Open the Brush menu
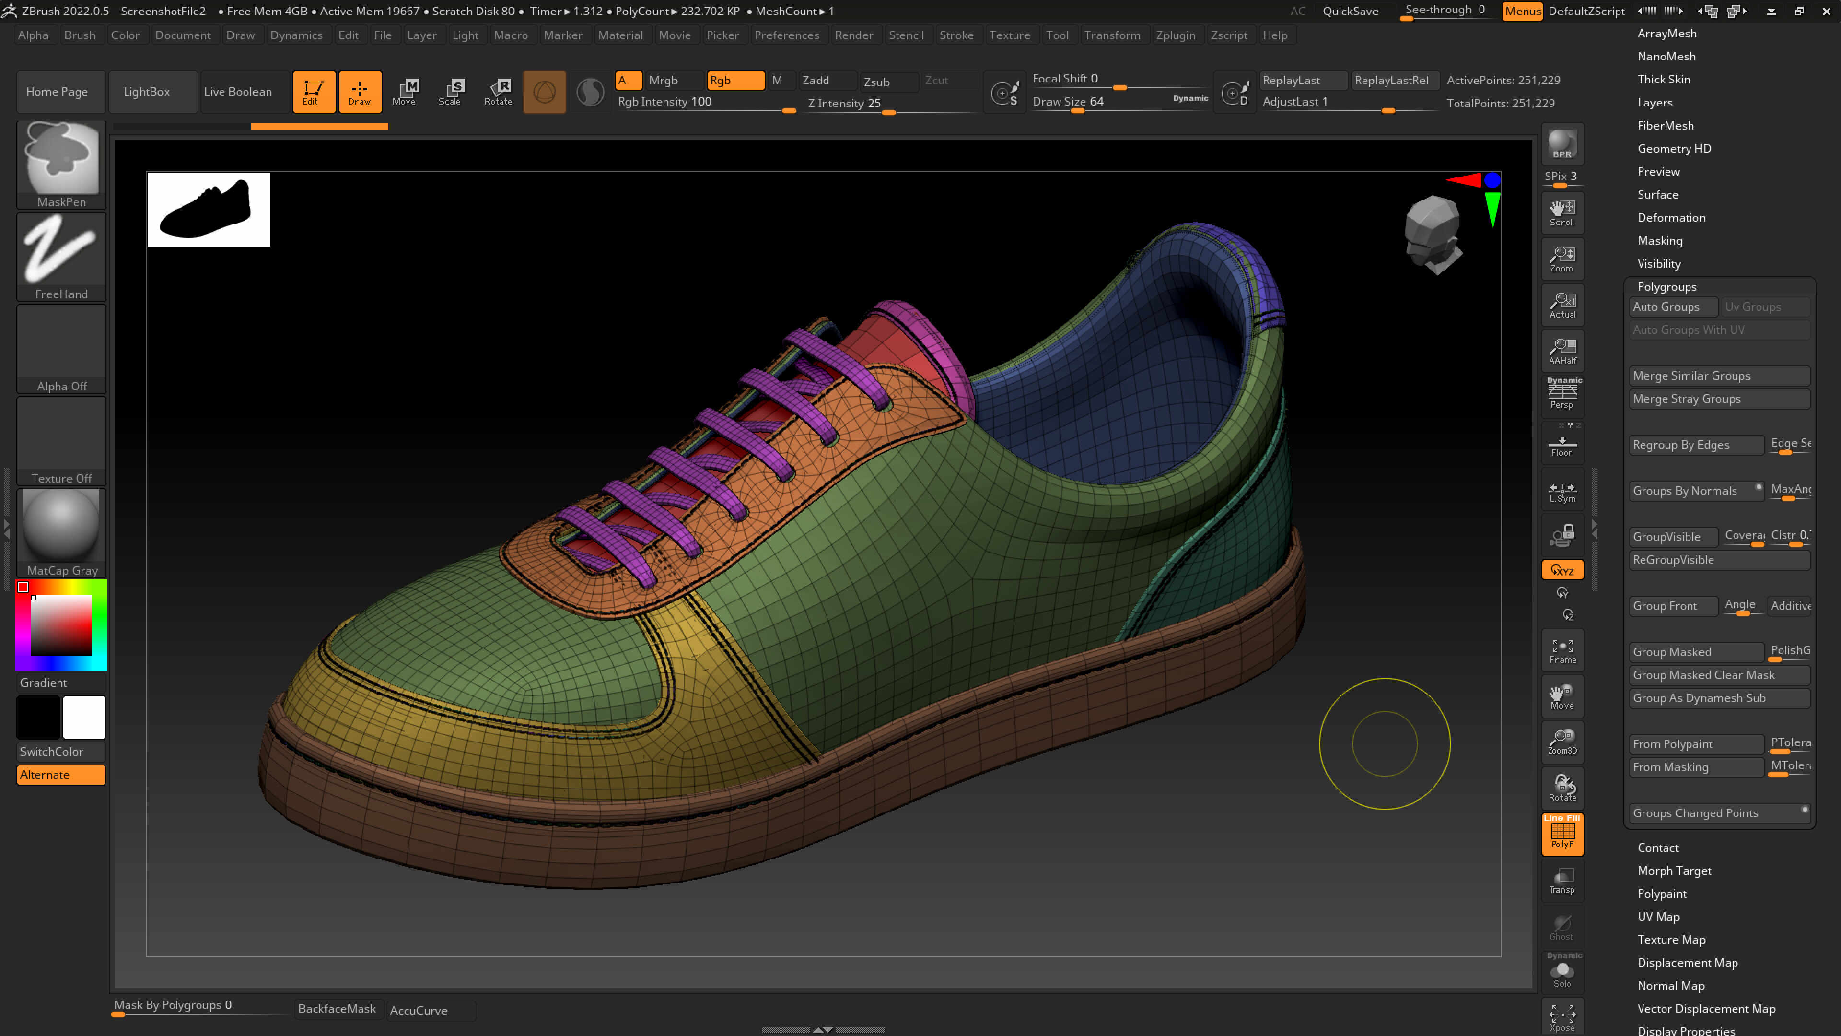The image size is (1841, 1036). click(x=79, y=35)
